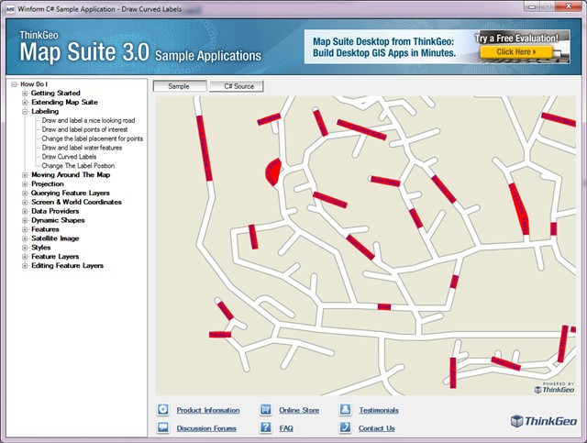Click the Contact Us icon

[345, 427]
